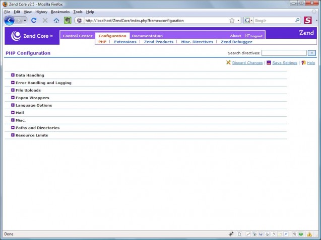Click the trophy-shaped icon in status bar
This screenshot has width=321, height=240.
[254, 234]
